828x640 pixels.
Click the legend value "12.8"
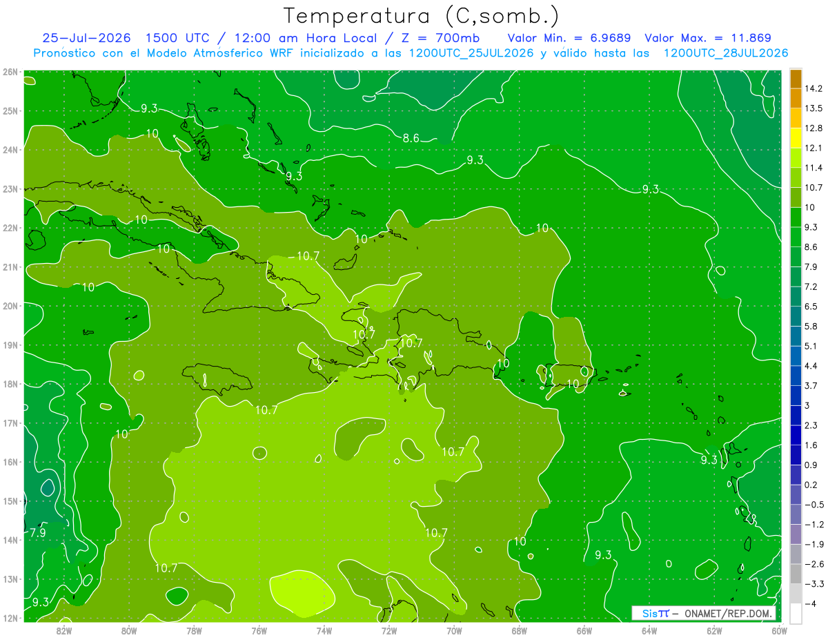(814, 128)
